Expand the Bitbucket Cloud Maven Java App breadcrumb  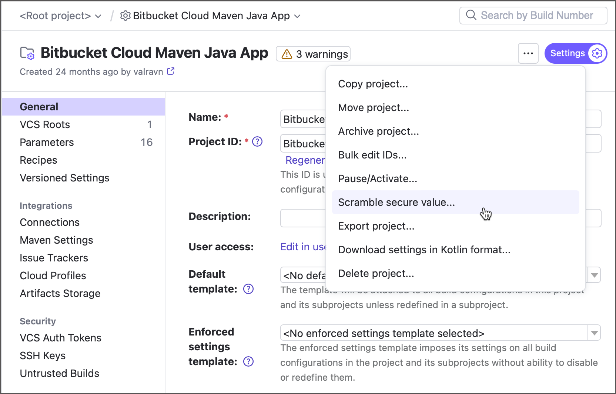coord(297,16)
